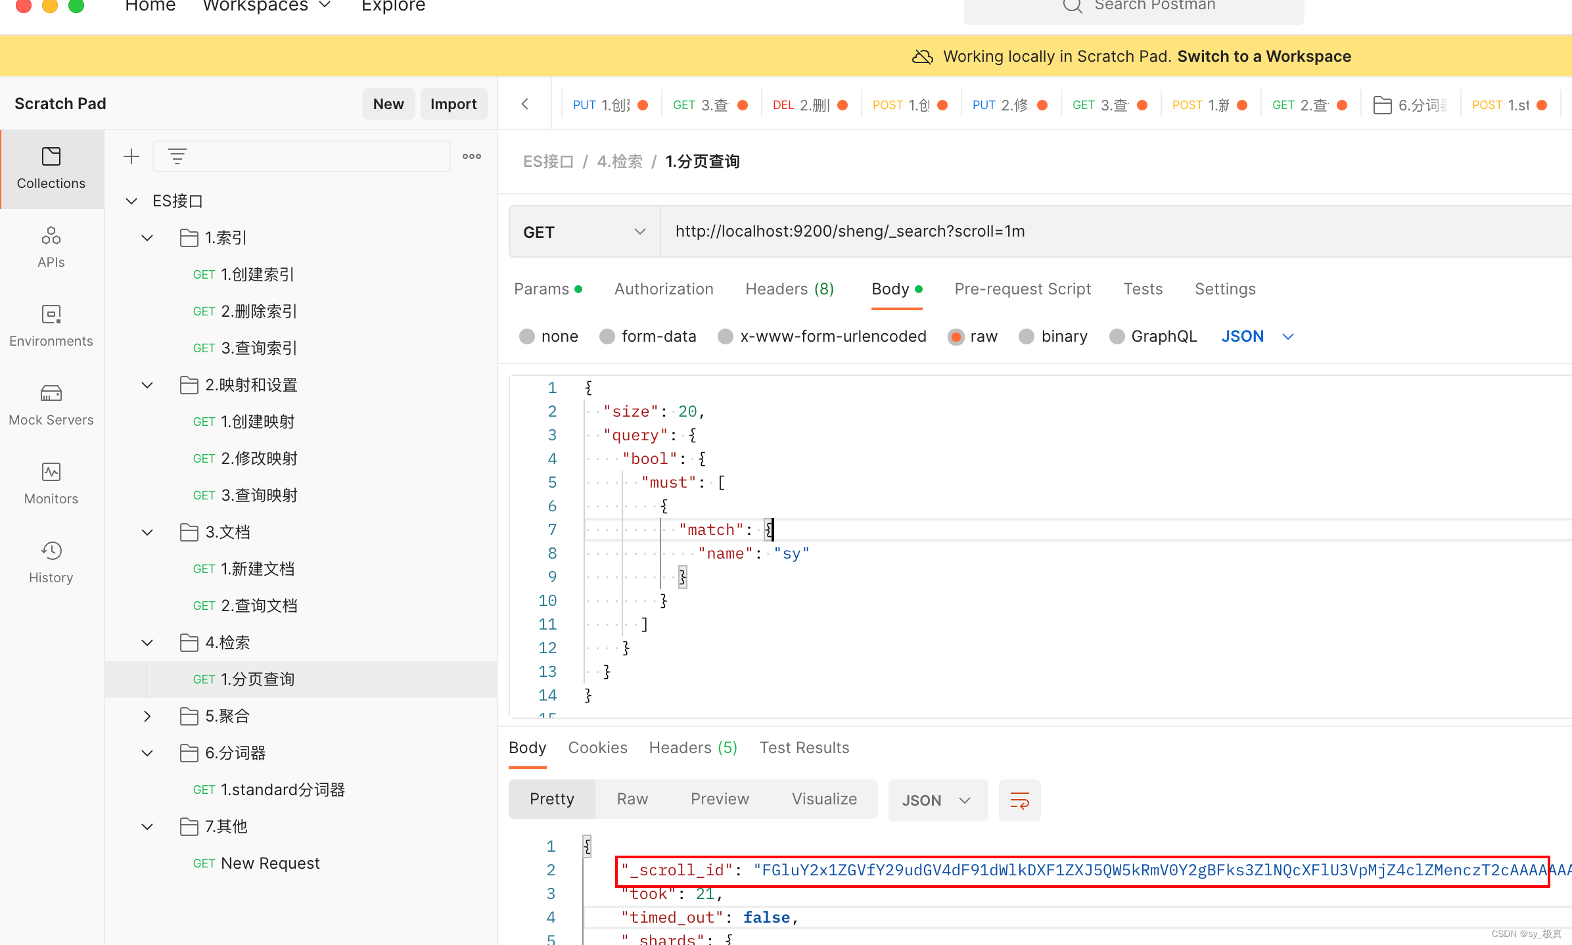Show the Visualize response view
The height and width of the screenshot is (945, 1572).
pos(824,799)
